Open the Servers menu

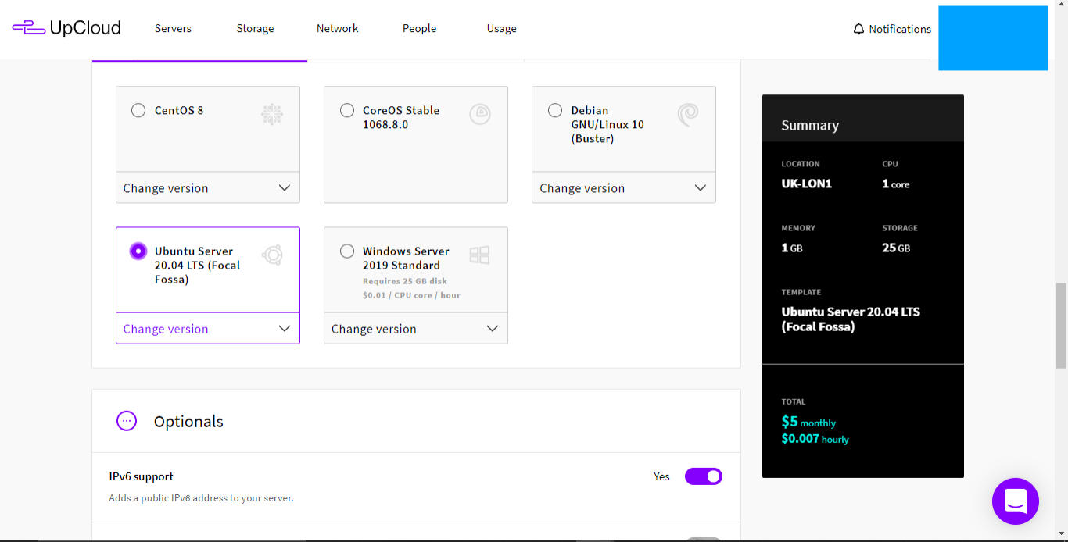pos(173,28)
